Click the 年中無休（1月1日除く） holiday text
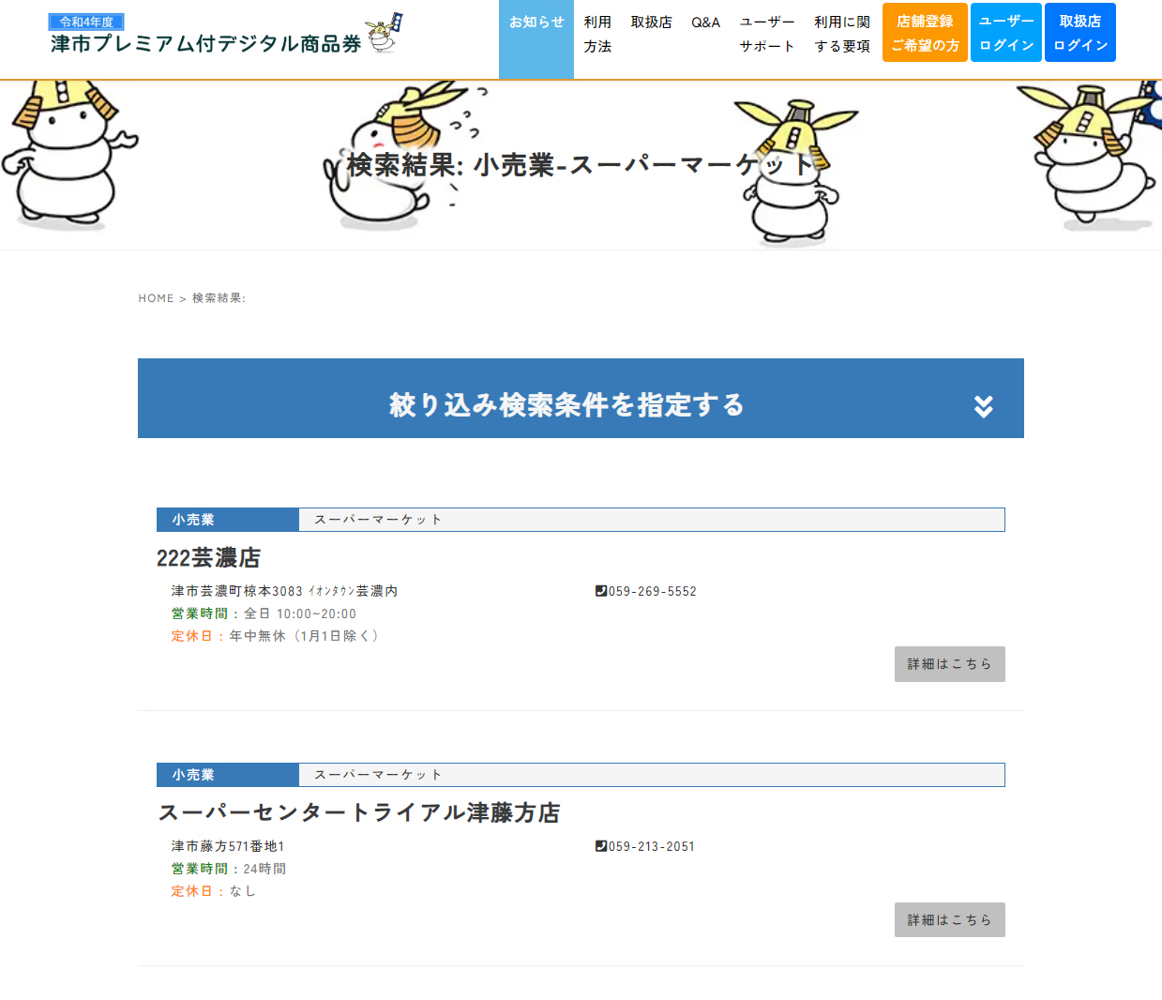The image size is (1162, 1000). coord(304,636)
